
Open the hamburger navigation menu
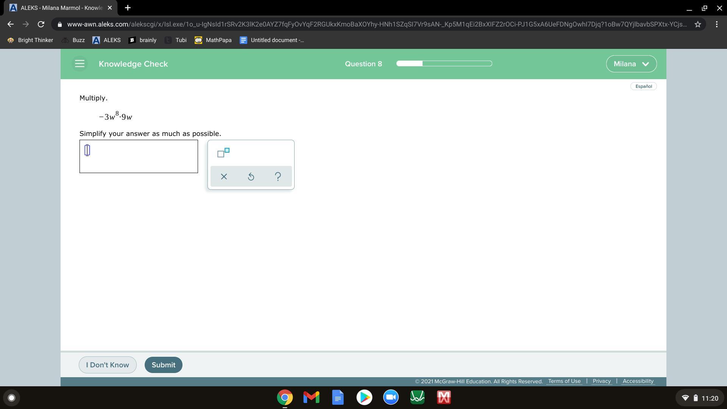80,64
